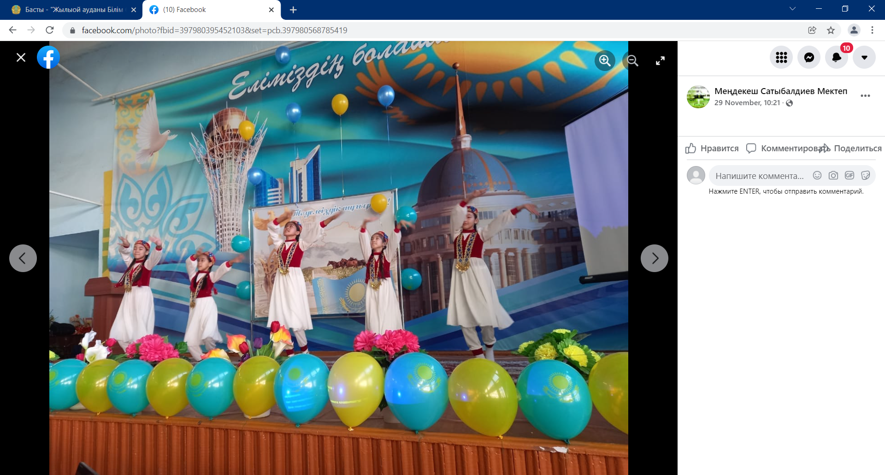Zoom in on the photo

(605, 60)
